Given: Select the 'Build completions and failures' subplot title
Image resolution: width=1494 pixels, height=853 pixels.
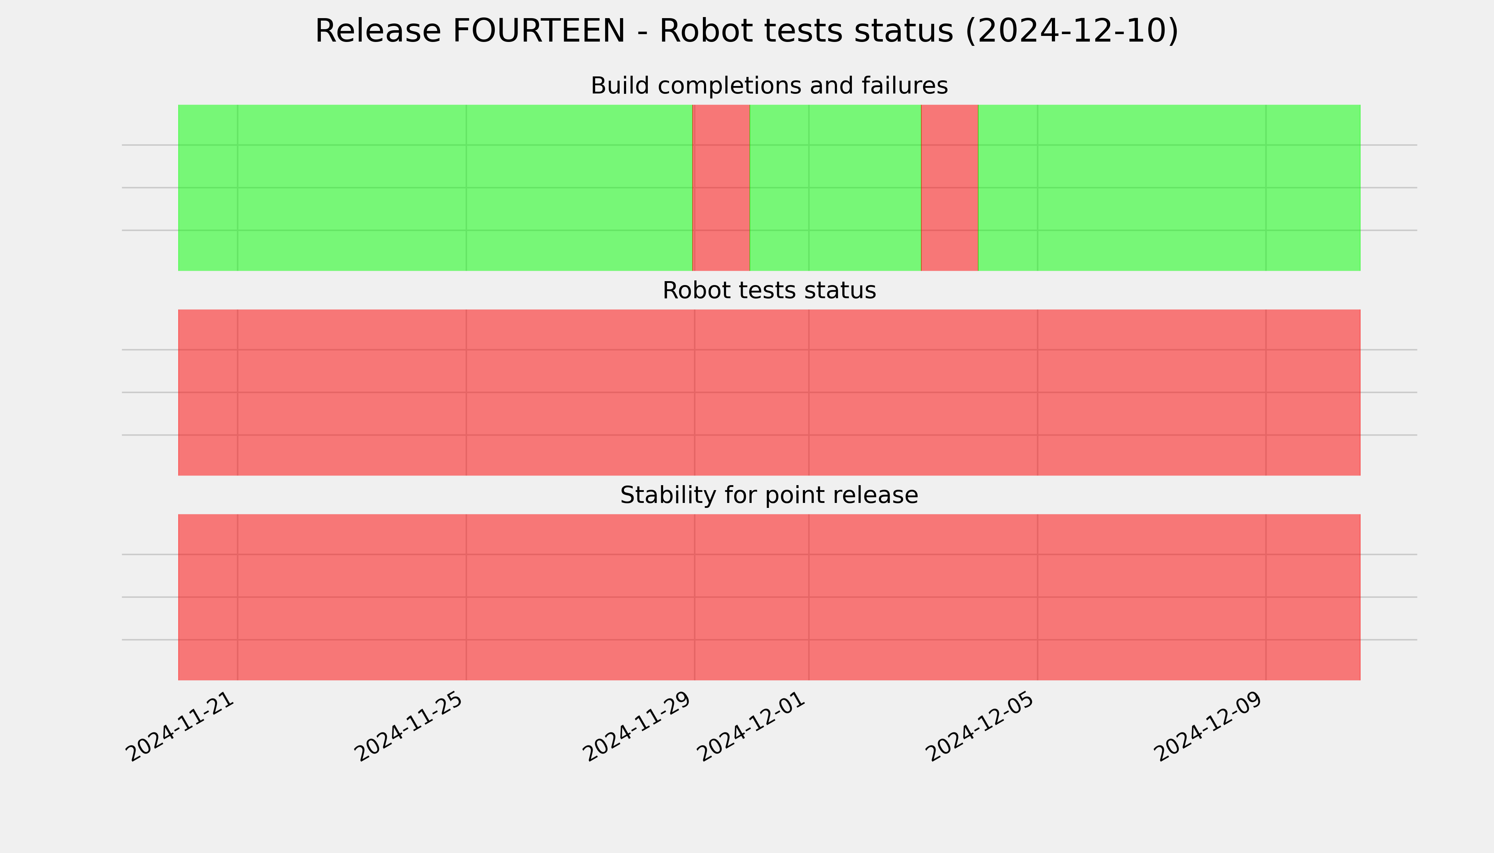Looking at the screenshot, I should 769,86.
